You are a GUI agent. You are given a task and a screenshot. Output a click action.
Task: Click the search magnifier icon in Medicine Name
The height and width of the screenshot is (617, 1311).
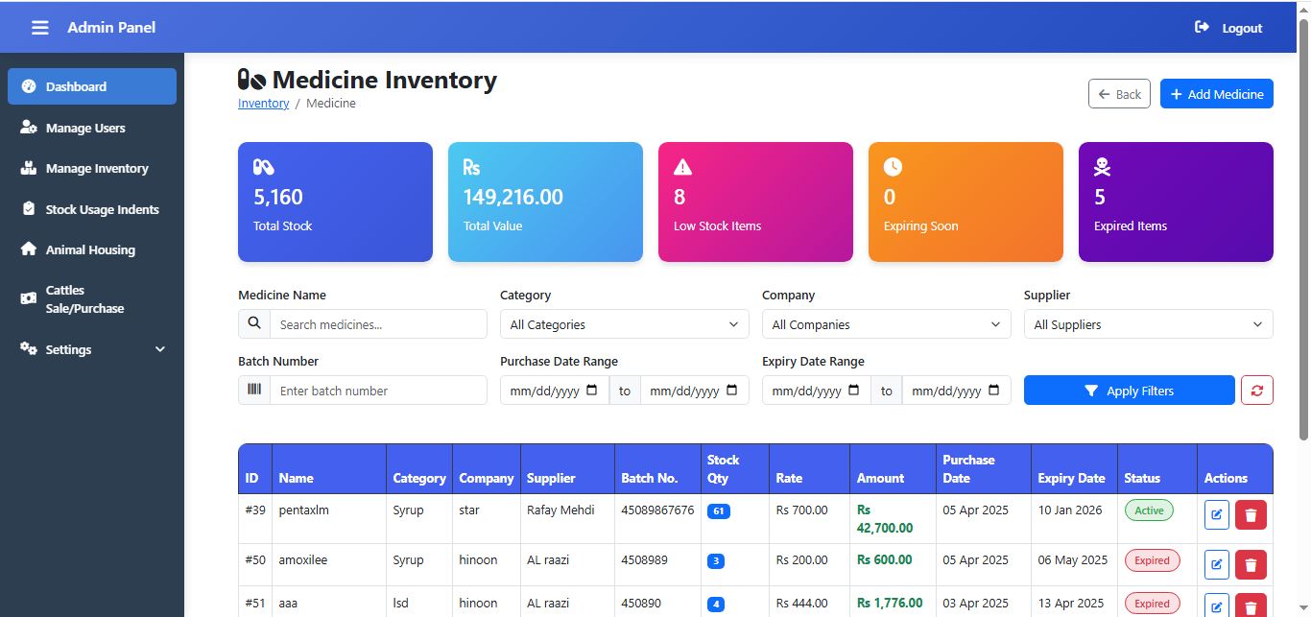[254, 324]
